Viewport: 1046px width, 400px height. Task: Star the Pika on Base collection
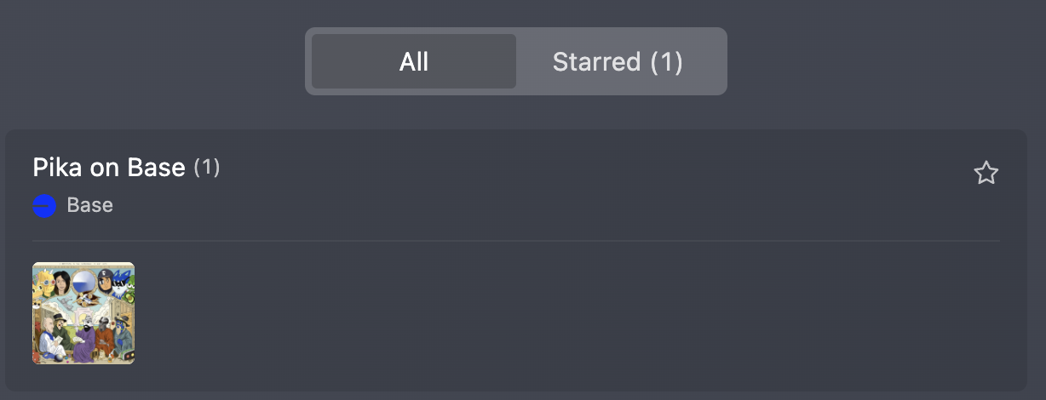point(986,174)
